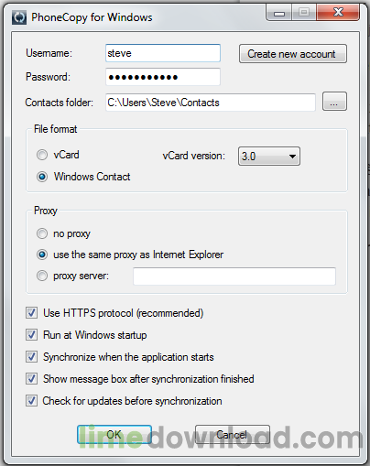Minimize the PhoneCopy window

(279, 13)
